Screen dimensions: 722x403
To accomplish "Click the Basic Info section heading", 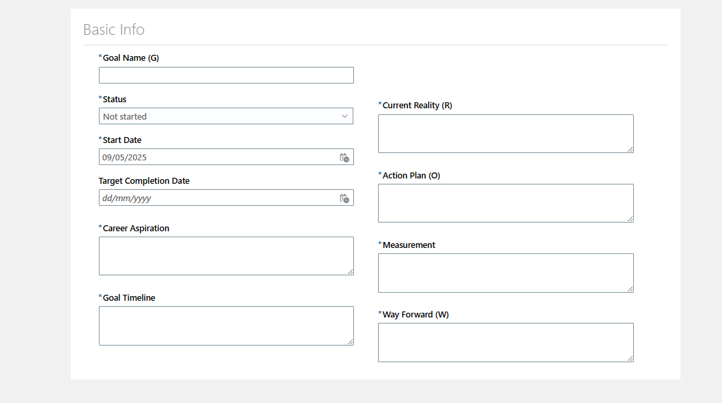I will point(114,29).
